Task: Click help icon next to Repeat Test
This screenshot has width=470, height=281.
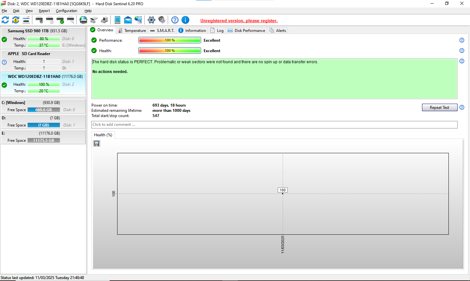Action: coord(462,107)
